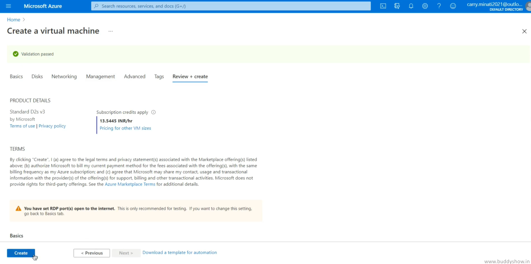Open the Azure portal hamburger menu

pos(8,6)
